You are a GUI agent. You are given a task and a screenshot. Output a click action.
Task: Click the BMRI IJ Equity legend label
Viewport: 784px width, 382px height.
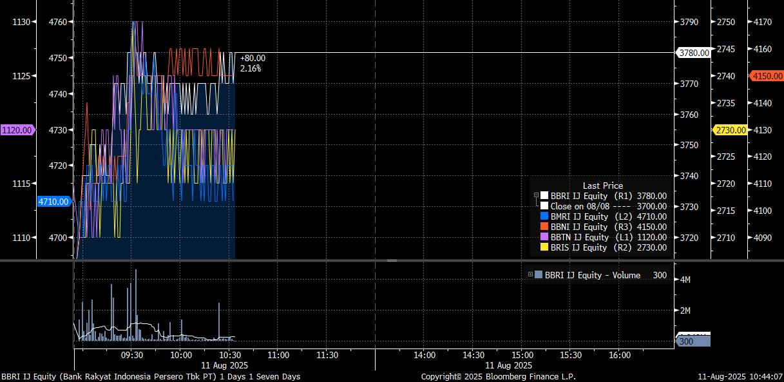point(578,216)
